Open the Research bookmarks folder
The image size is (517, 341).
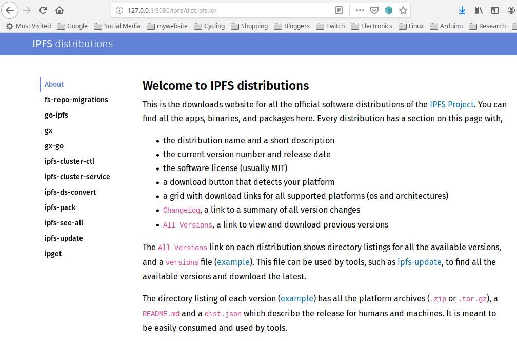tap(487, 26)
